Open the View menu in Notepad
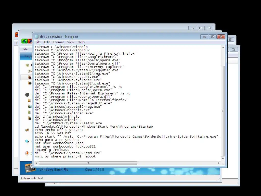This screenshot has height=196, width=261. (71, 42)
